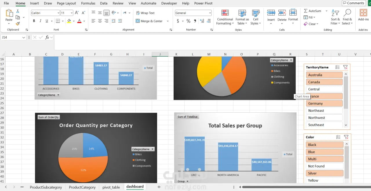Click the Merge & Center icon
Screen dimensions: 371x191
138,21
